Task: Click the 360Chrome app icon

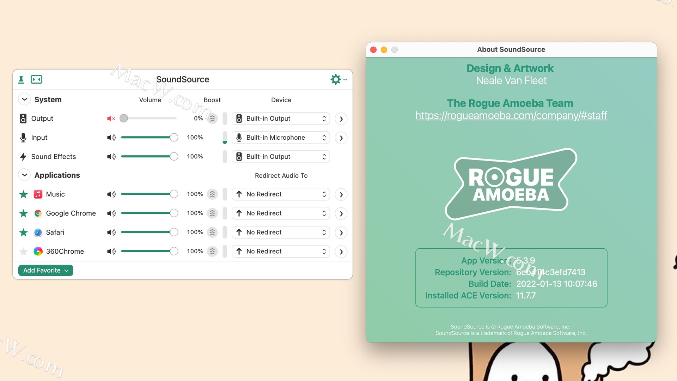Action: pyautogui.click(x=38, y=251)
